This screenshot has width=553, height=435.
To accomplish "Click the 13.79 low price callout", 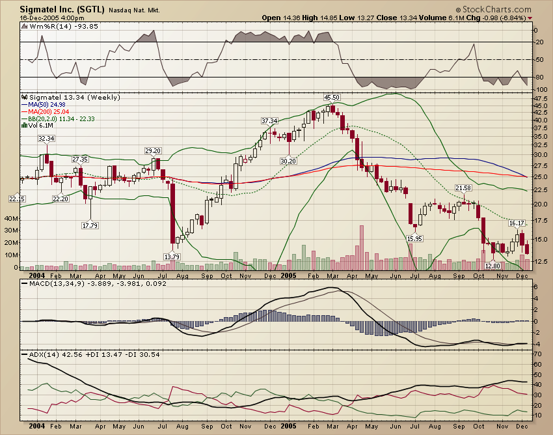I will click(172, 257).
